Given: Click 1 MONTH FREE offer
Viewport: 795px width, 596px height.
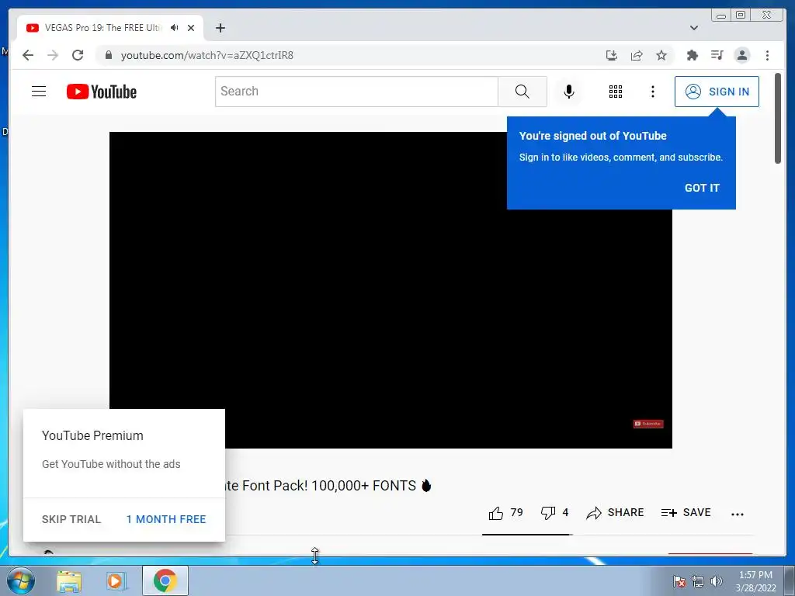Looking at the screenshot, I should point(166,519).
